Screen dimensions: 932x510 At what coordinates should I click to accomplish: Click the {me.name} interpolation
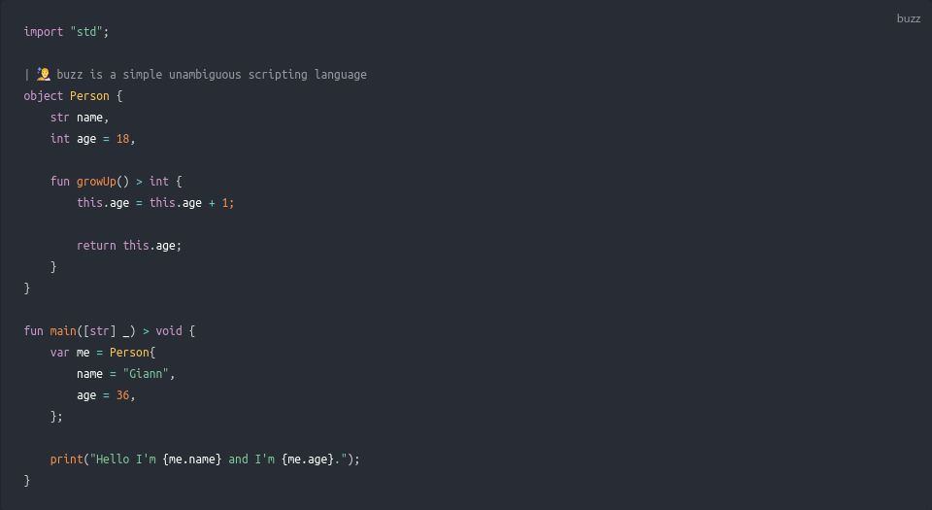192,459
